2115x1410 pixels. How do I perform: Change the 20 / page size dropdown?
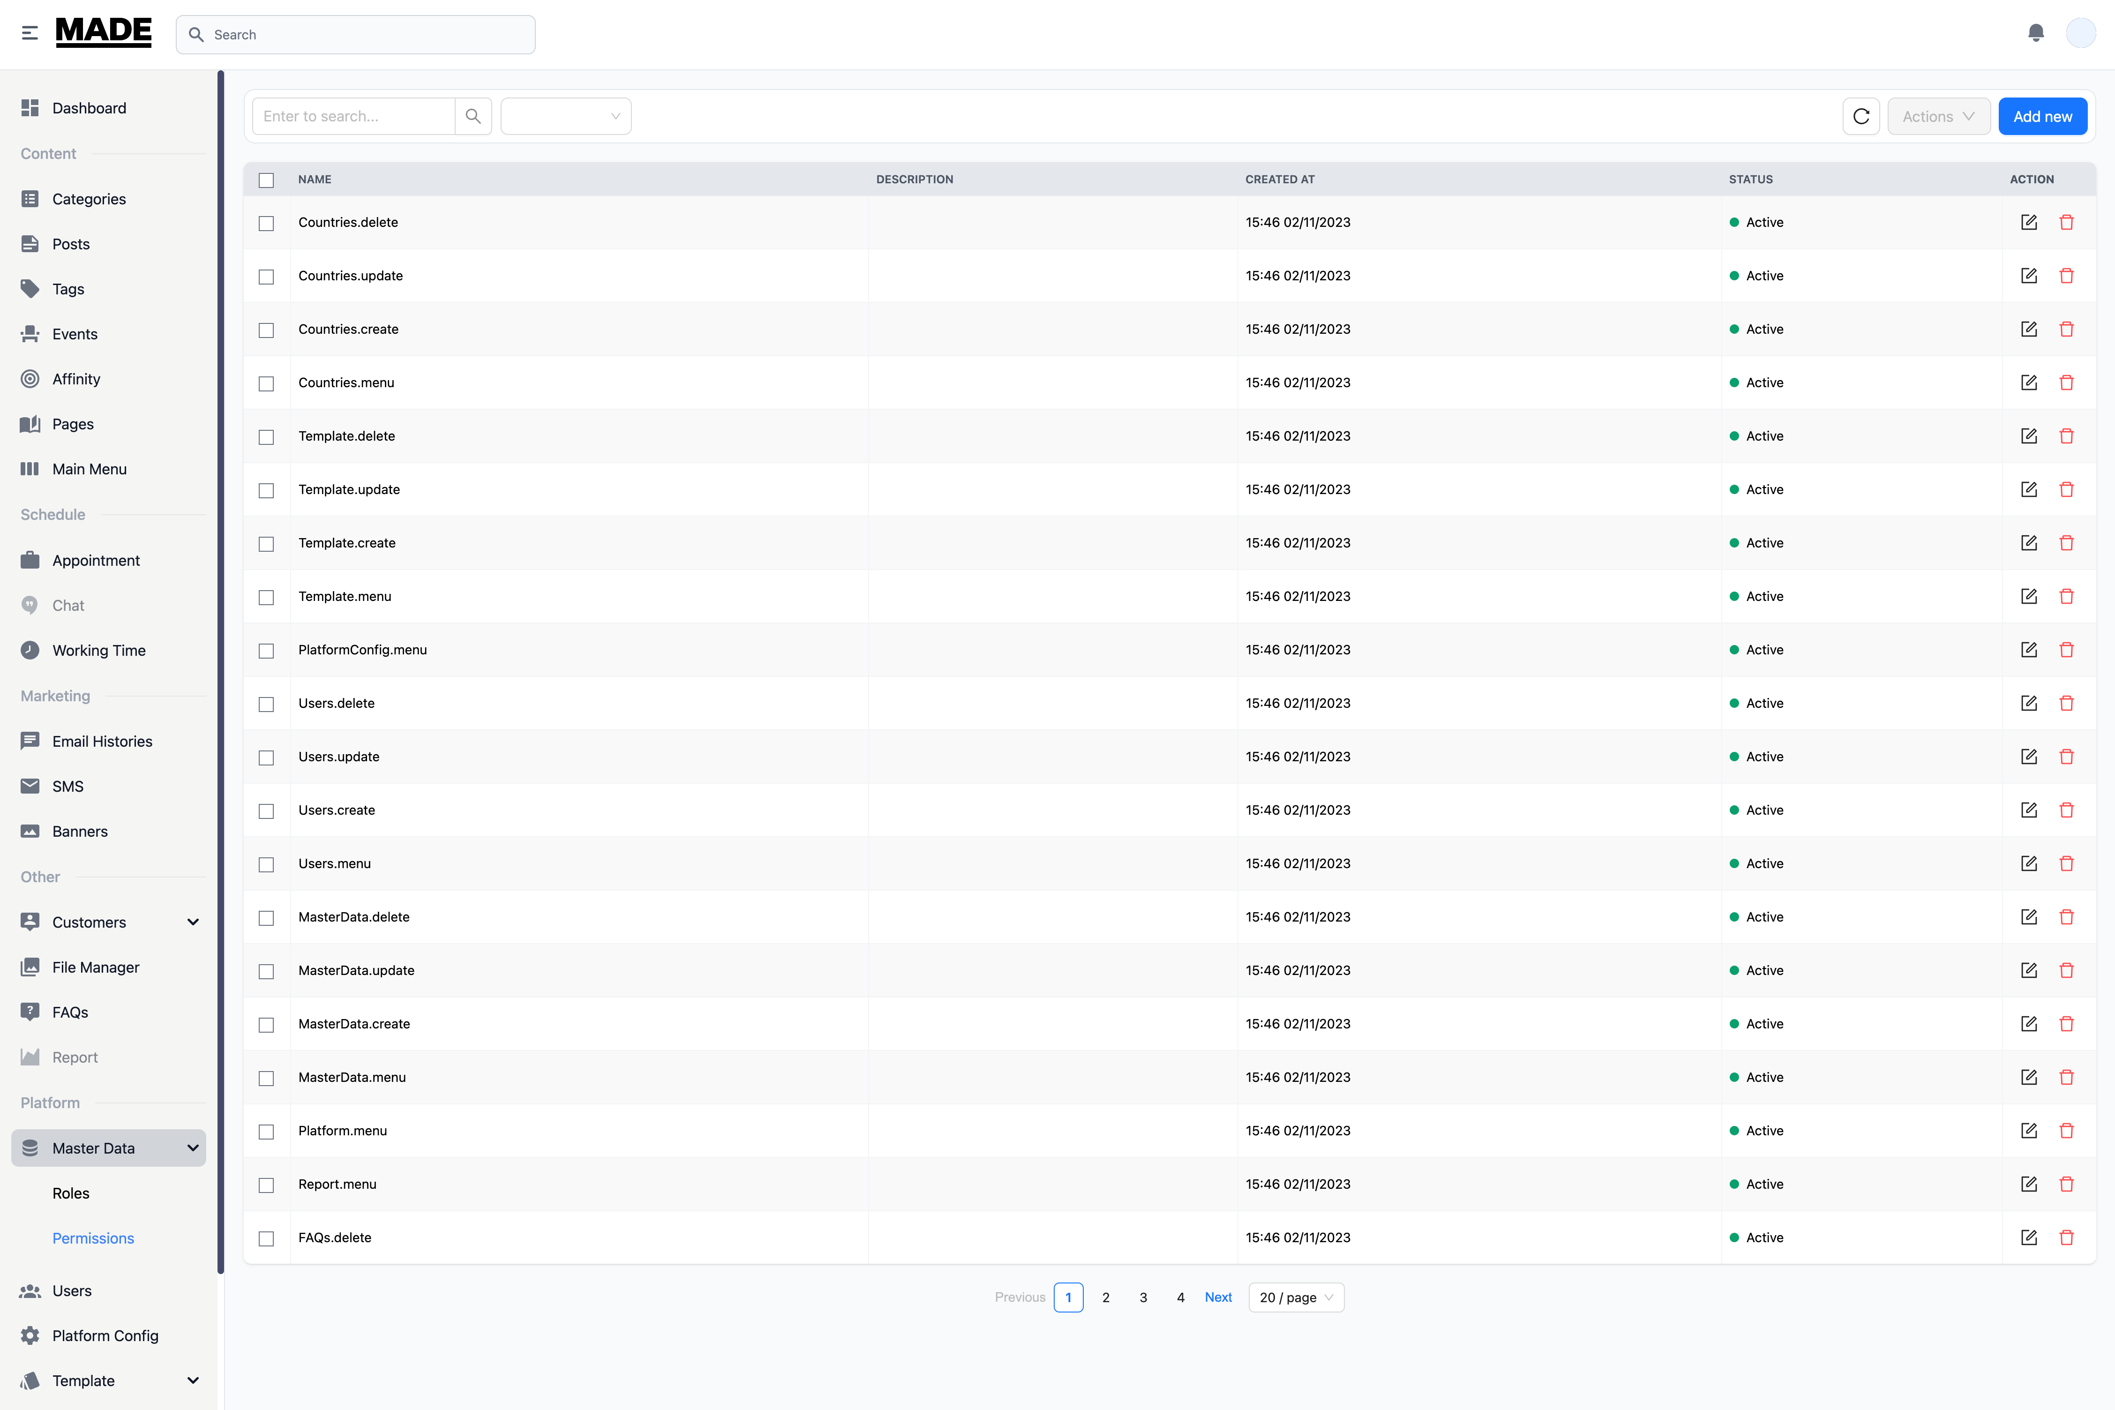1296,1297
